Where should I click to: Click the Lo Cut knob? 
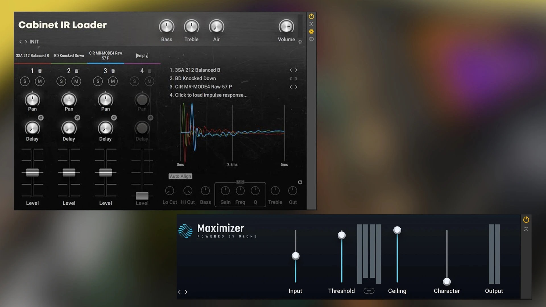pos(169,191)
